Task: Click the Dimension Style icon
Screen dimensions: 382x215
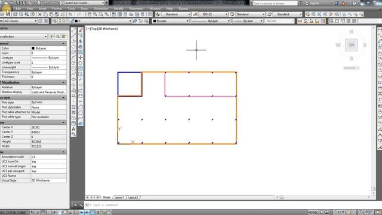Action: (195, 14)
